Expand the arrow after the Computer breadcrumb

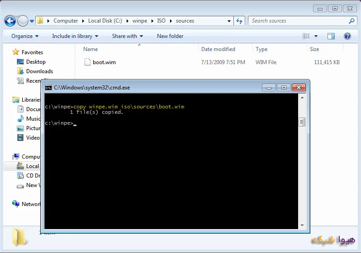point(83,21)
